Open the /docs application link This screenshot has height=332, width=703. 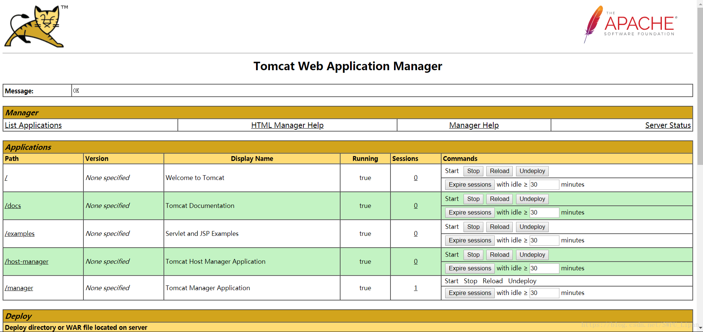point(13,206)
